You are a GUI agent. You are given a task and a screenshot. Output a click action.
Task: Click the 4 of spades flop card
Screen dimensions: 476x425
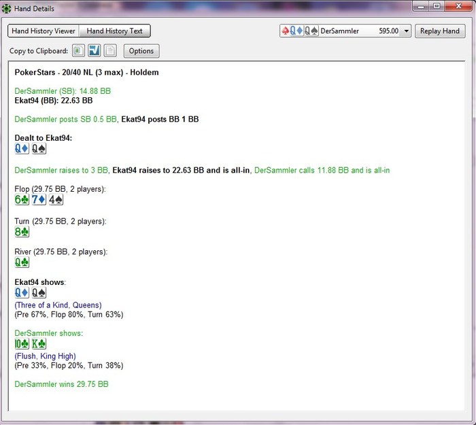56,199
